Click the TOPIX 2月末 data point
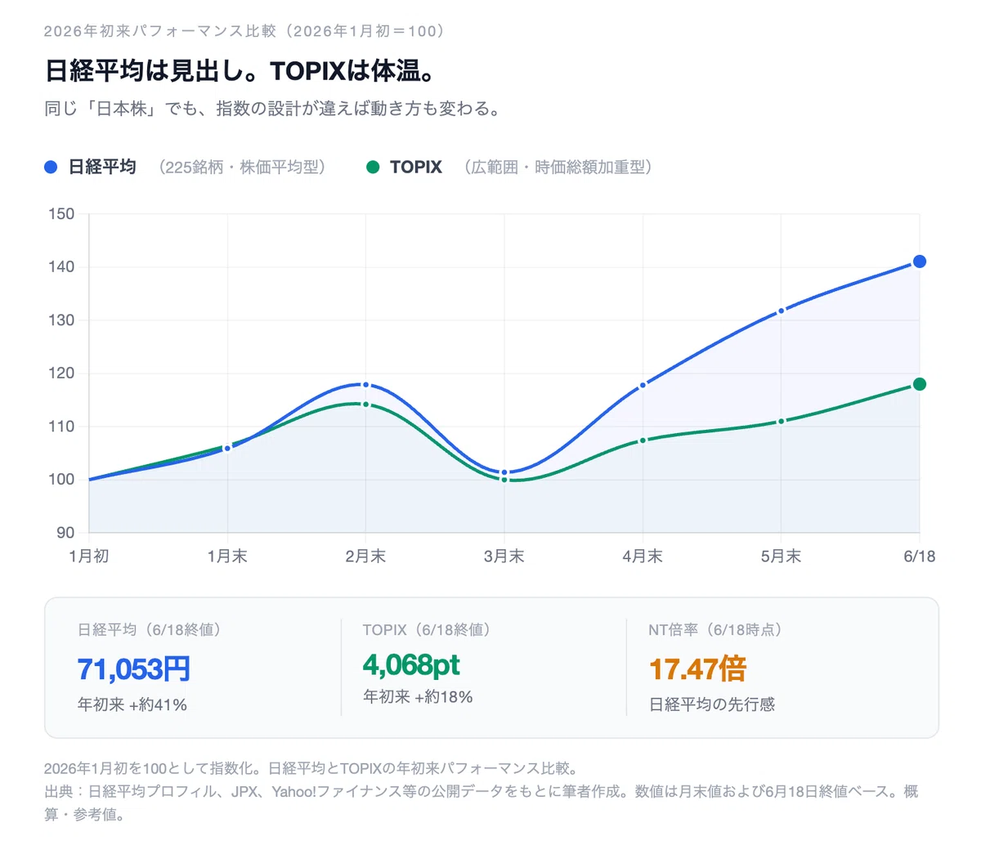 point(365,404)
